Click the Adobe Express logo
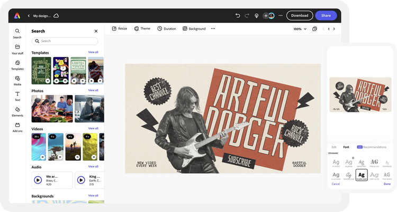 click(x=17, y=16)
